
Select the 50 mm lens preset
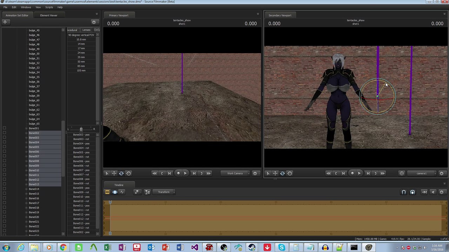tap(81, 62)
